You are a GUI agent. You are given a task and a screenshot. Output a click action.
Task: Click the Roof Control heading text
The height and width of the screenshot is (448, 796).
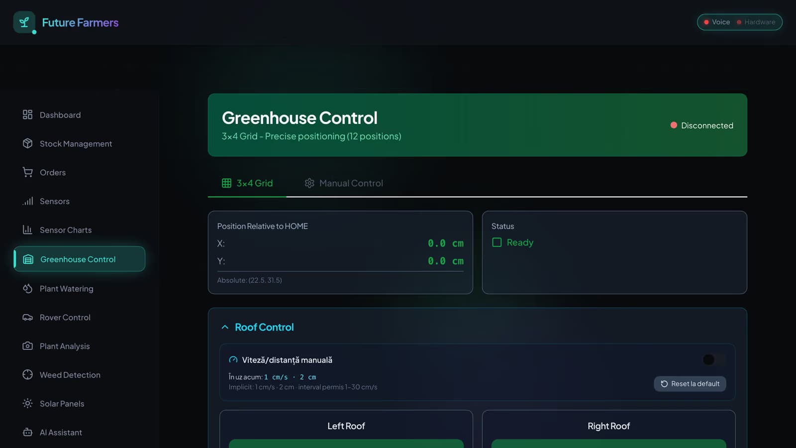click(x=264, y=327)
